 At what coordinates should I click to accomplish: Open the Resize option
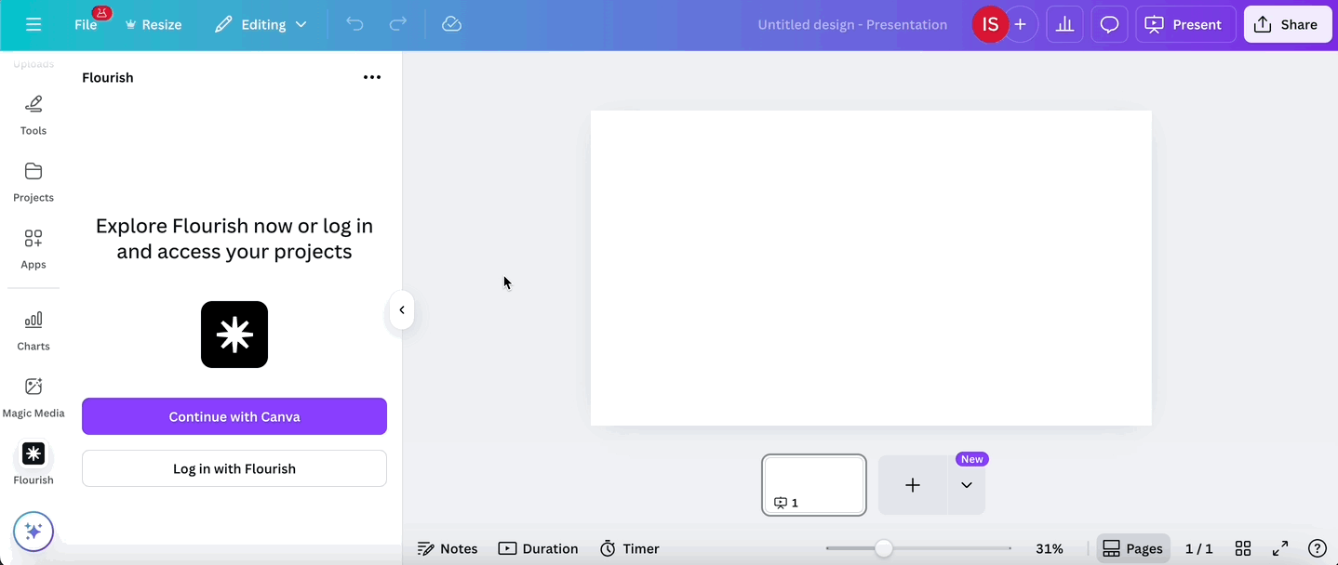pos(154,24)
